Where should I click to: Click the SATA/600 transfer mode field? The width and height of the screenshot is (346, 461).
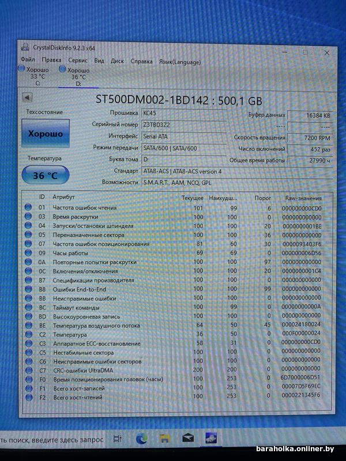click(183, 148)
